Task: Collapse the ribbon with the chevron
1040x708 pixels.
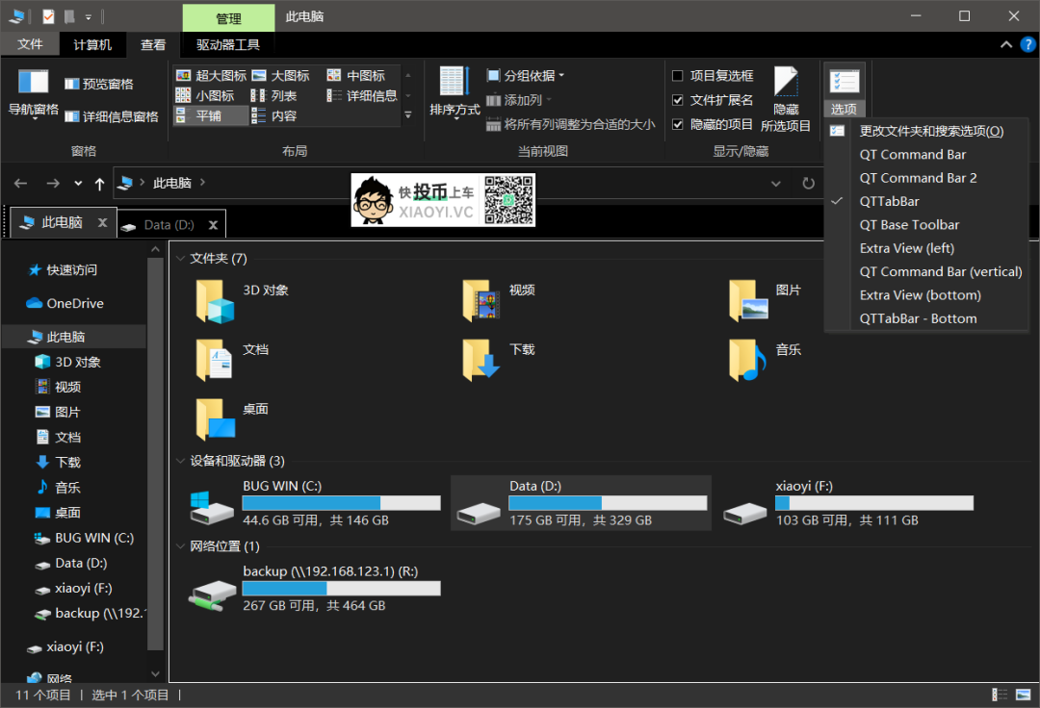Action: coord(1006,44)
